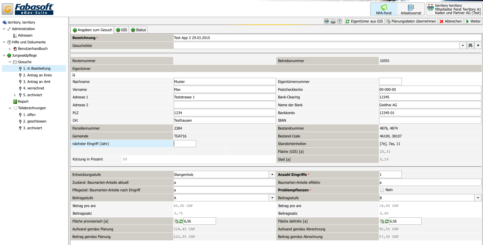483x245 pixels.
Task: Select '3. archiviert' under Teilabrechnungen
Action: [30, 128]
